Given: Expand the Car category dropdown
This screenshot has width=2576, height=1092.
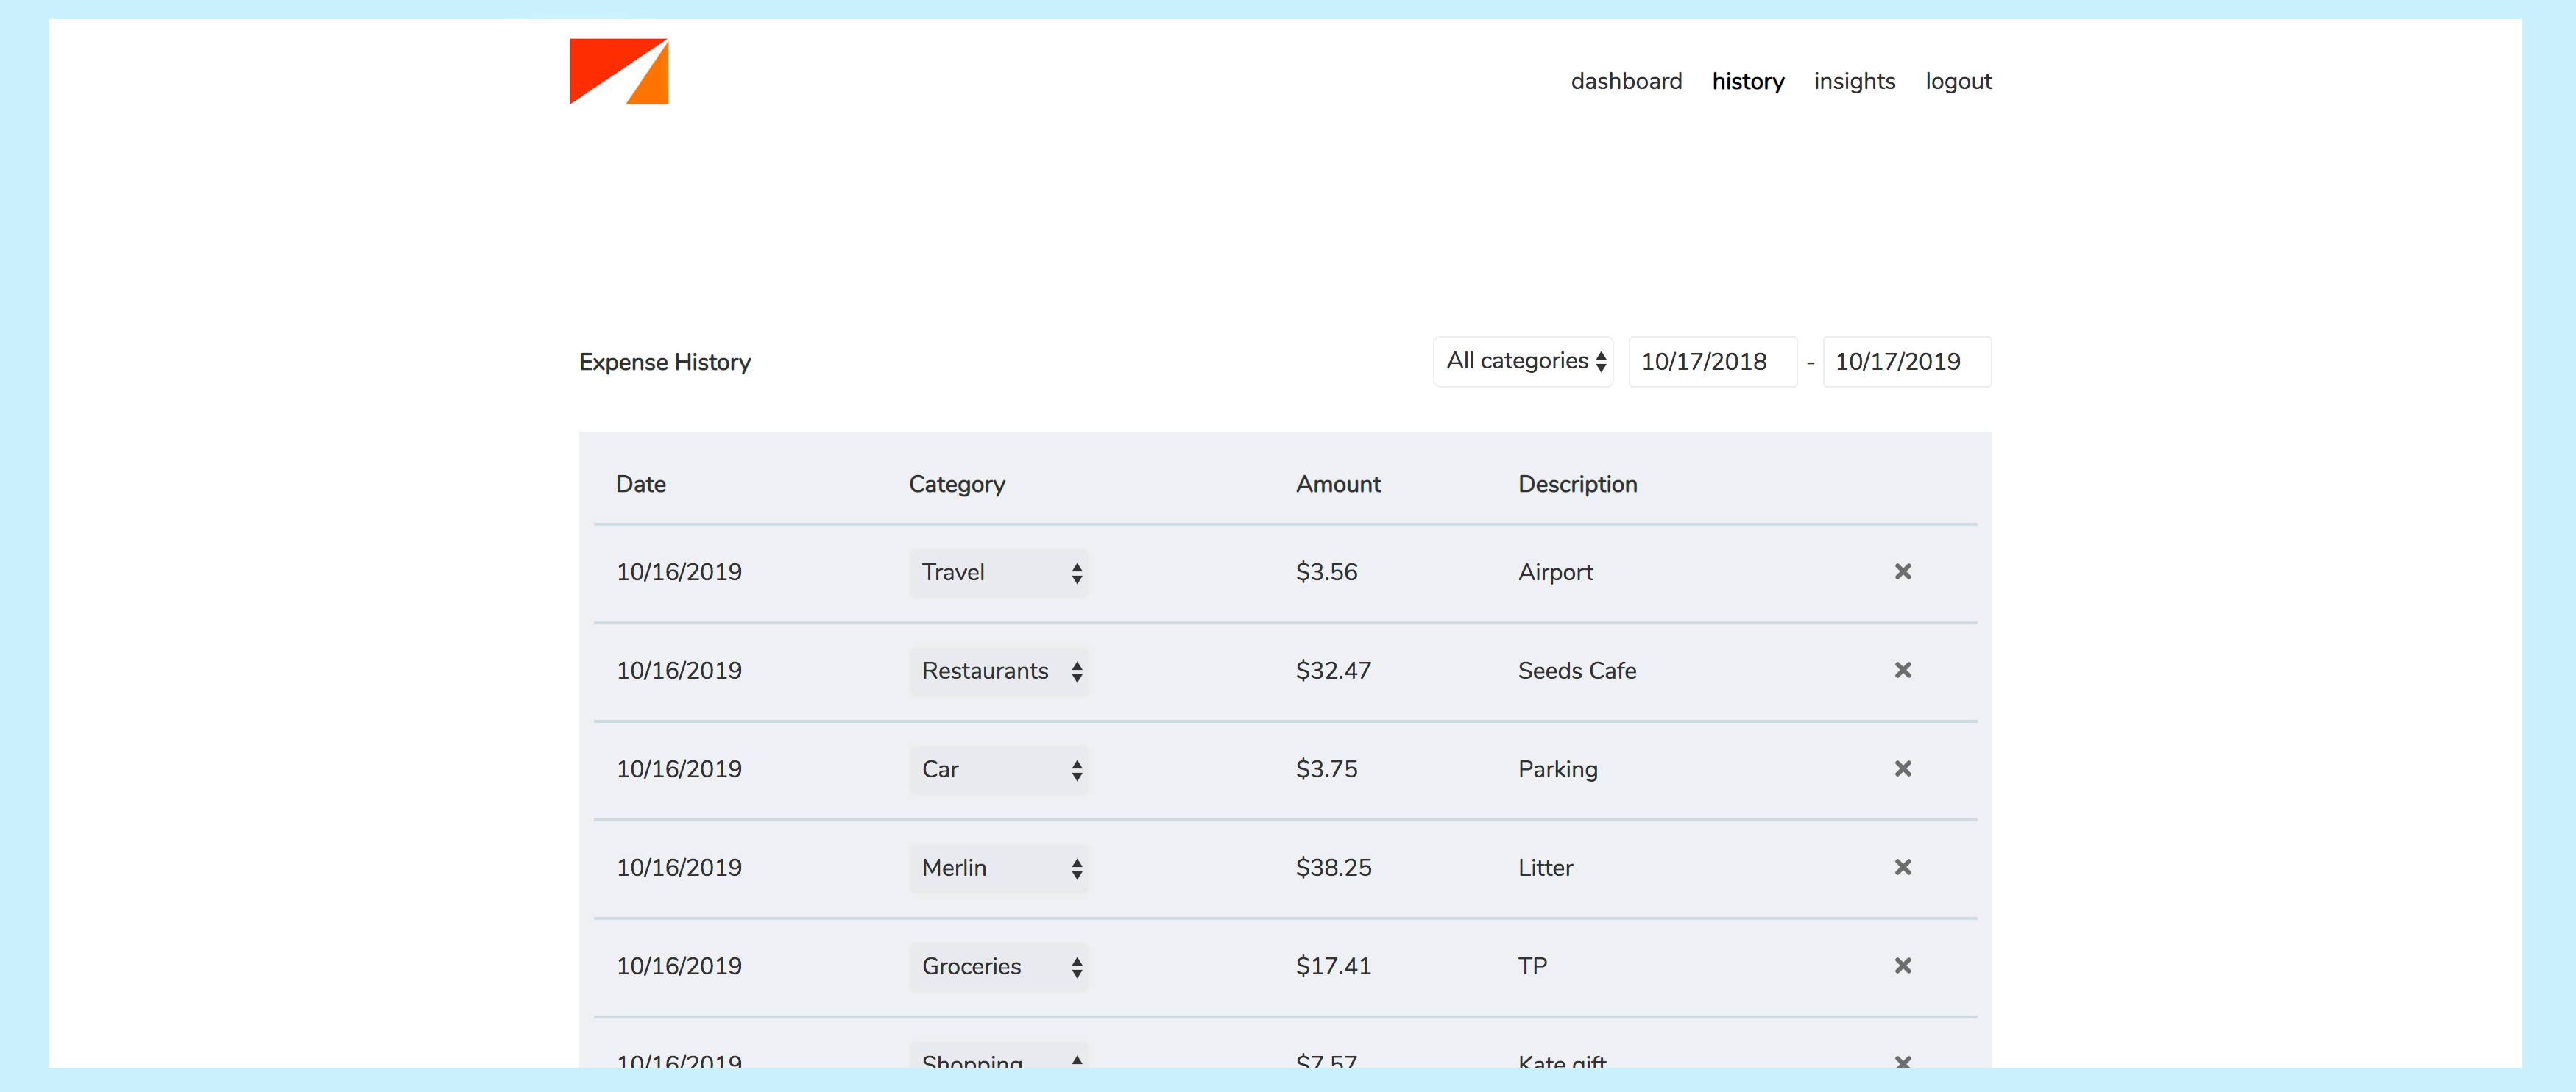Looking at the screenshot, I should (x=998, y=769).
